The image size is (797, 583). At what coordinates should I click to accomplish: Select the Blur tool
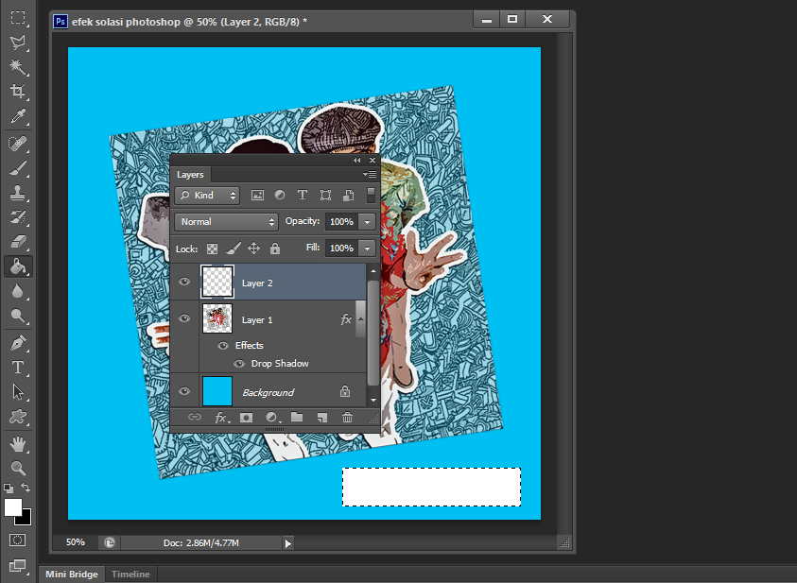pyautogui.click(x=18, y=291)
